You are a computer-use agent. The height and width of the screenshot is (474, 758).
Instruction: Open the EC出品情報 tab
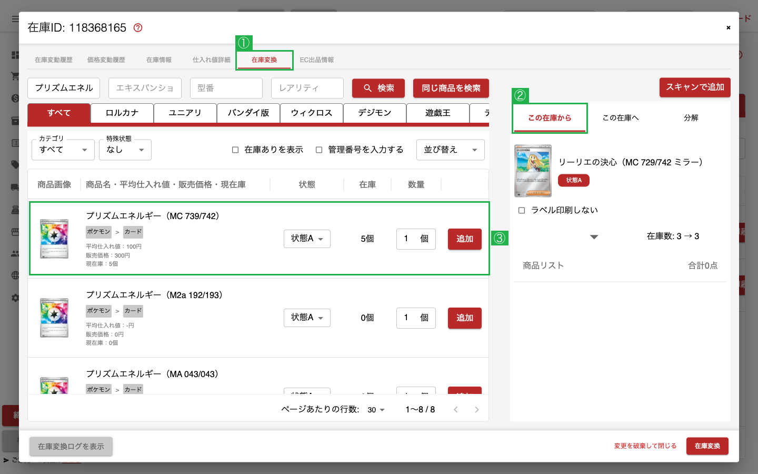coord(317,60)
